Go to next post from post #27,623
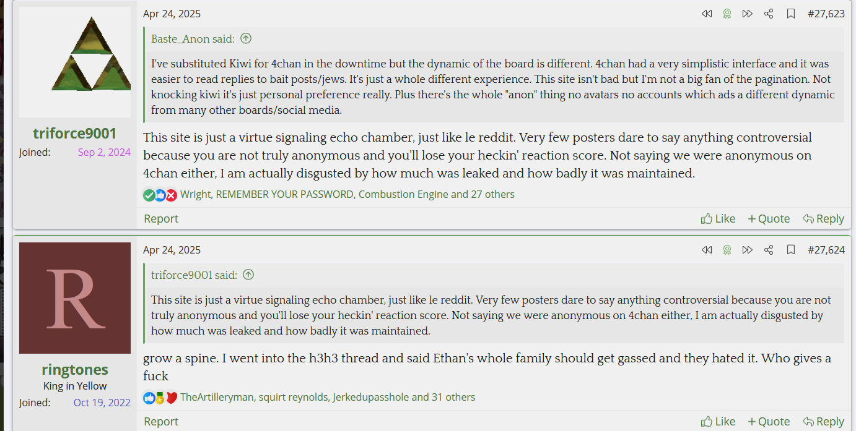This screenshot has width=856, height=431. pos(748,14)
